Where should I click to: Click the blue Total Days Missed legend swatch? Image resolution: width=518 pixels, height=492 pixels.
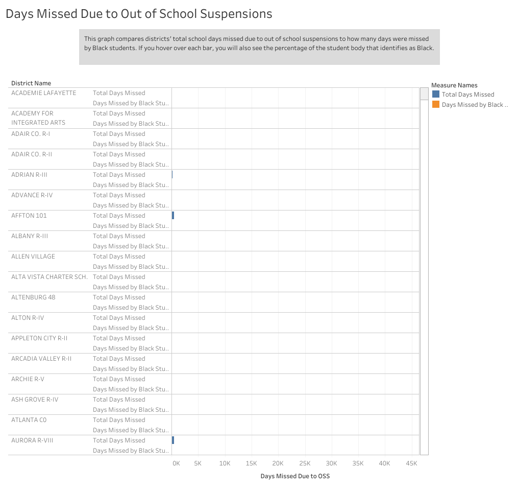point(435,94)
